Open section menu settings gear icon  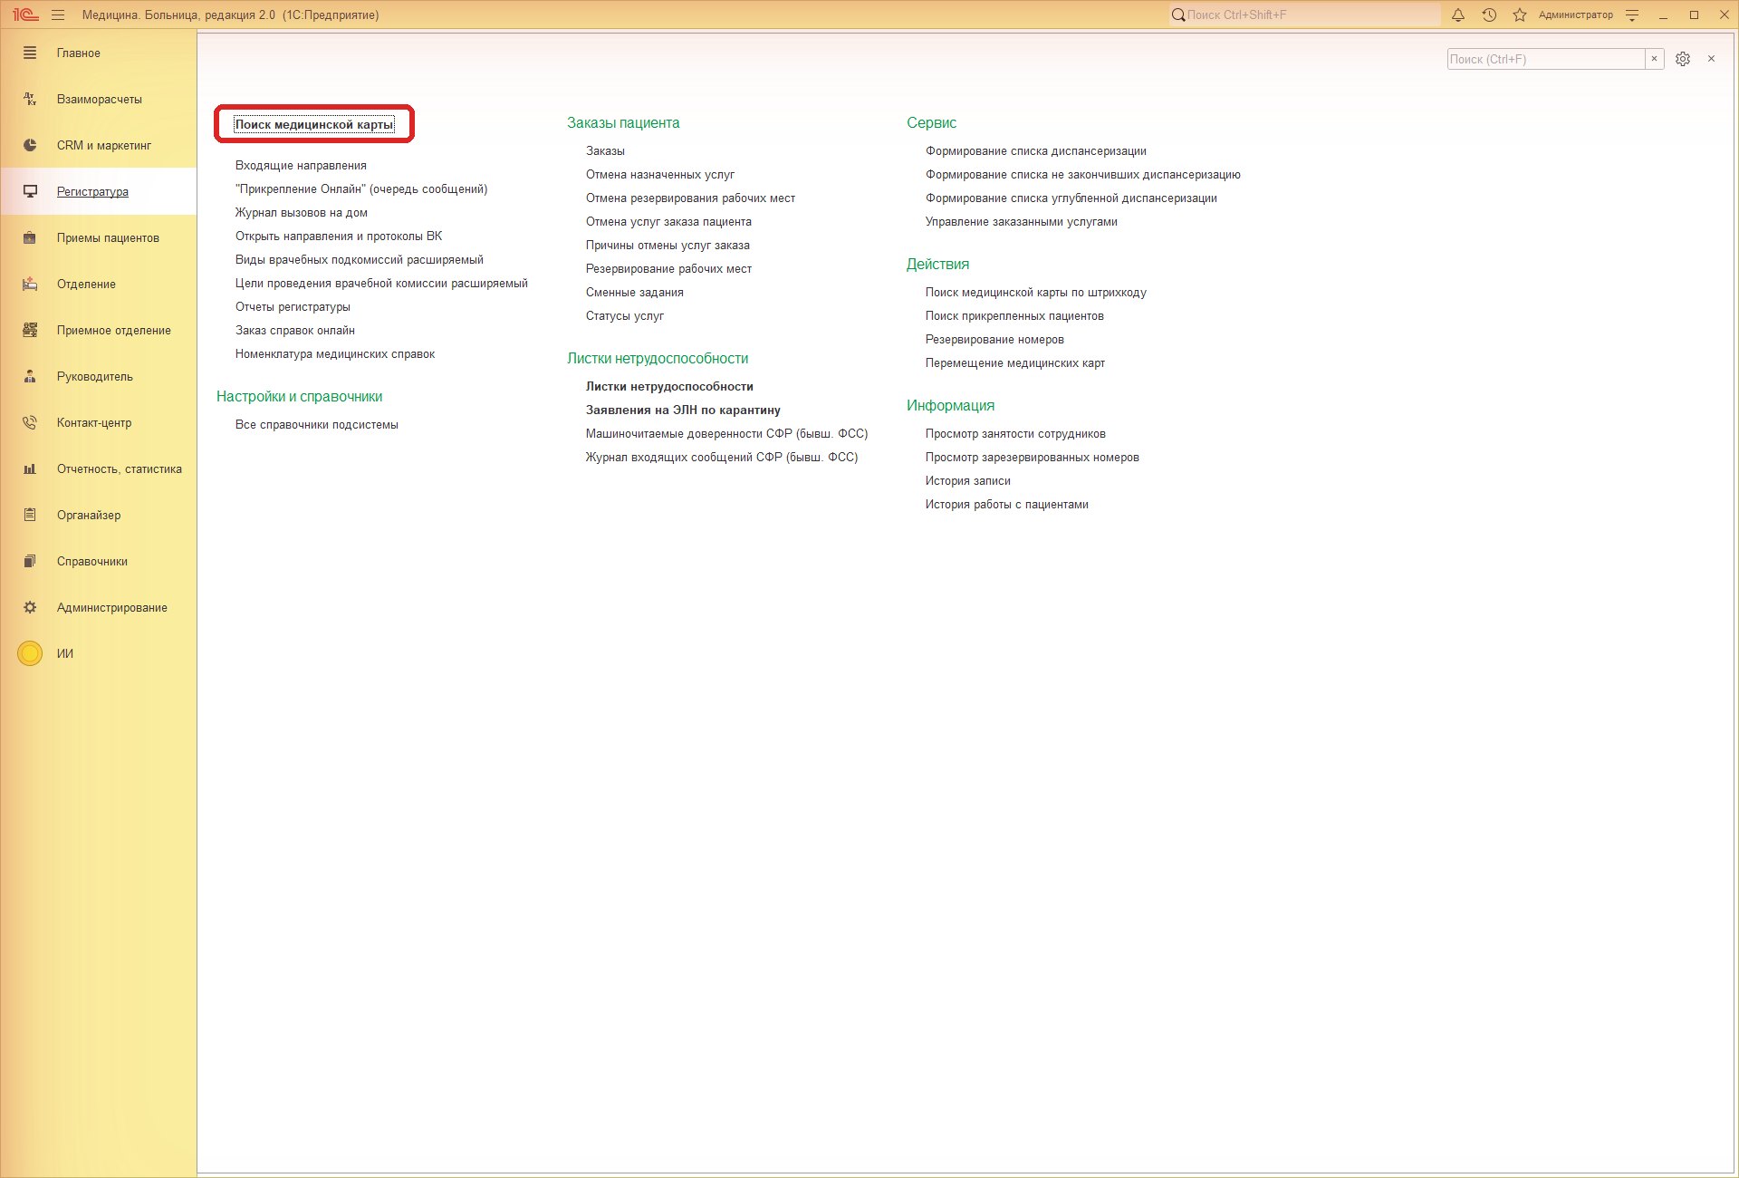(x=1683, y=59)
